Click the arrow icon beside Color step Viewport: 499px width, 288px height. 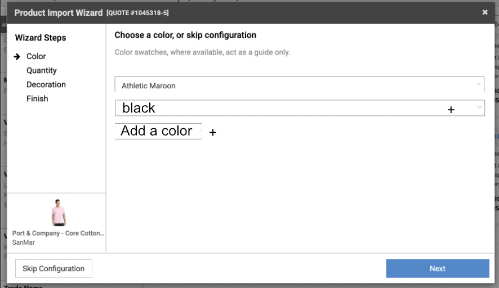click(17, 57)
